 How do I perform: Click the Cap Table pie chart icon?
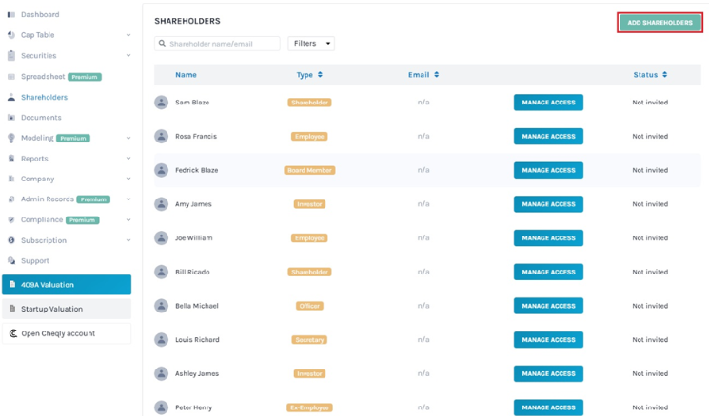tap(11, 35)
